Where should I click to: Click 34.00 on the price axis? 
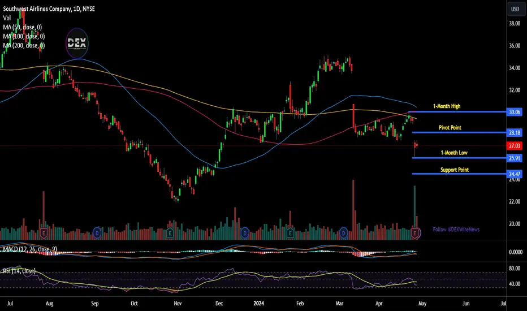coord(515,68)
